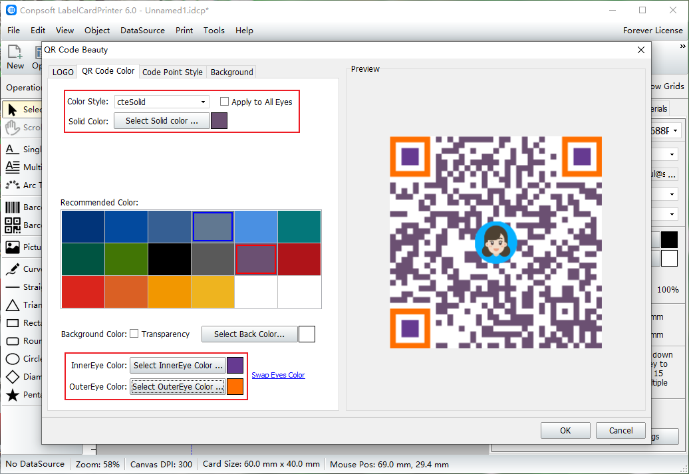This screenshot has width=689, height=474.
Task: Click the Swap Eyes Color link
Action: (278, 375)
